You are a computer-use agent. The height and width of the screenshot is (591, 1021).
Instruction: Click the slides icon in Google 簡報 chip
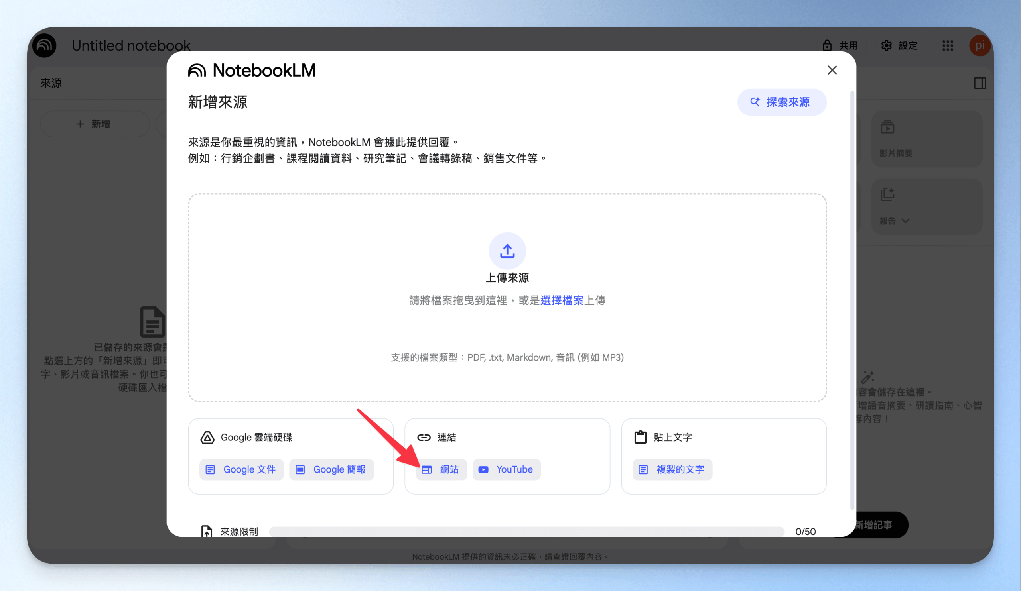pos(300,469)
